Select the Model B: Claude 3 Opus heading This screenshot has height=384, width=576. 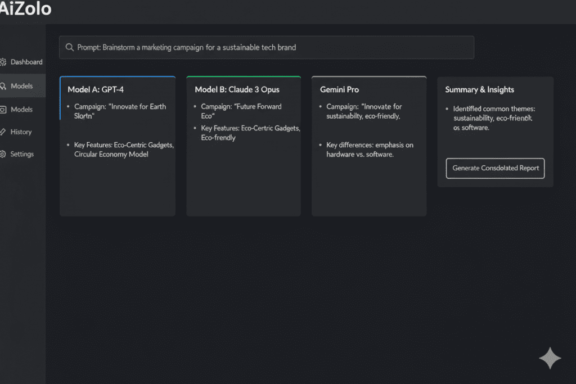pos(237,89)
